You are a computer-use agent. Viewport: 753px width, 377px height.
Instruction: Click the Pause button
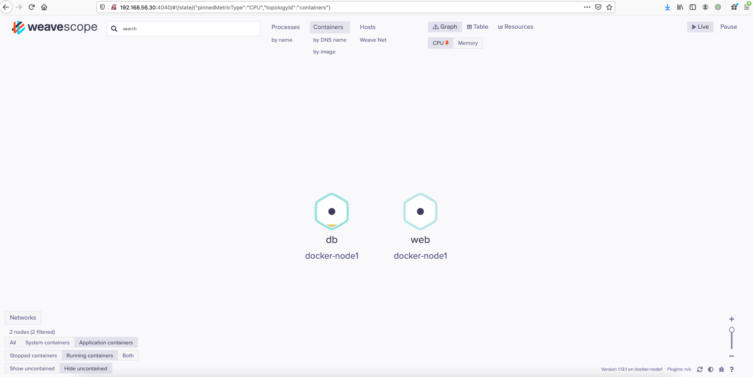729,27
